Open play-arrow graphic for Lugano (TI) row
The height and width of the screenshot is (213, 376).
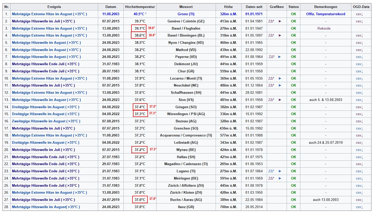point(280,171)
